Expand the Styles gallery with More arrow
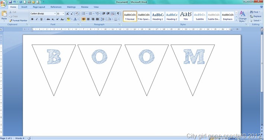 tap(236, 20)
